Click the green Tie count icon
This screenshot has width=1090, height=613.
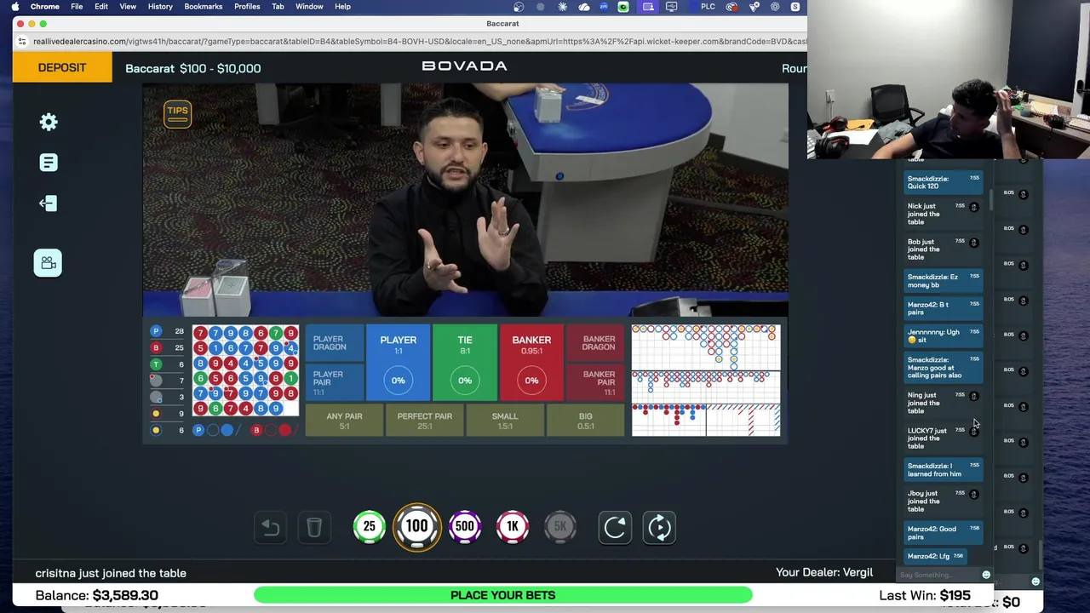click(156, 364)
